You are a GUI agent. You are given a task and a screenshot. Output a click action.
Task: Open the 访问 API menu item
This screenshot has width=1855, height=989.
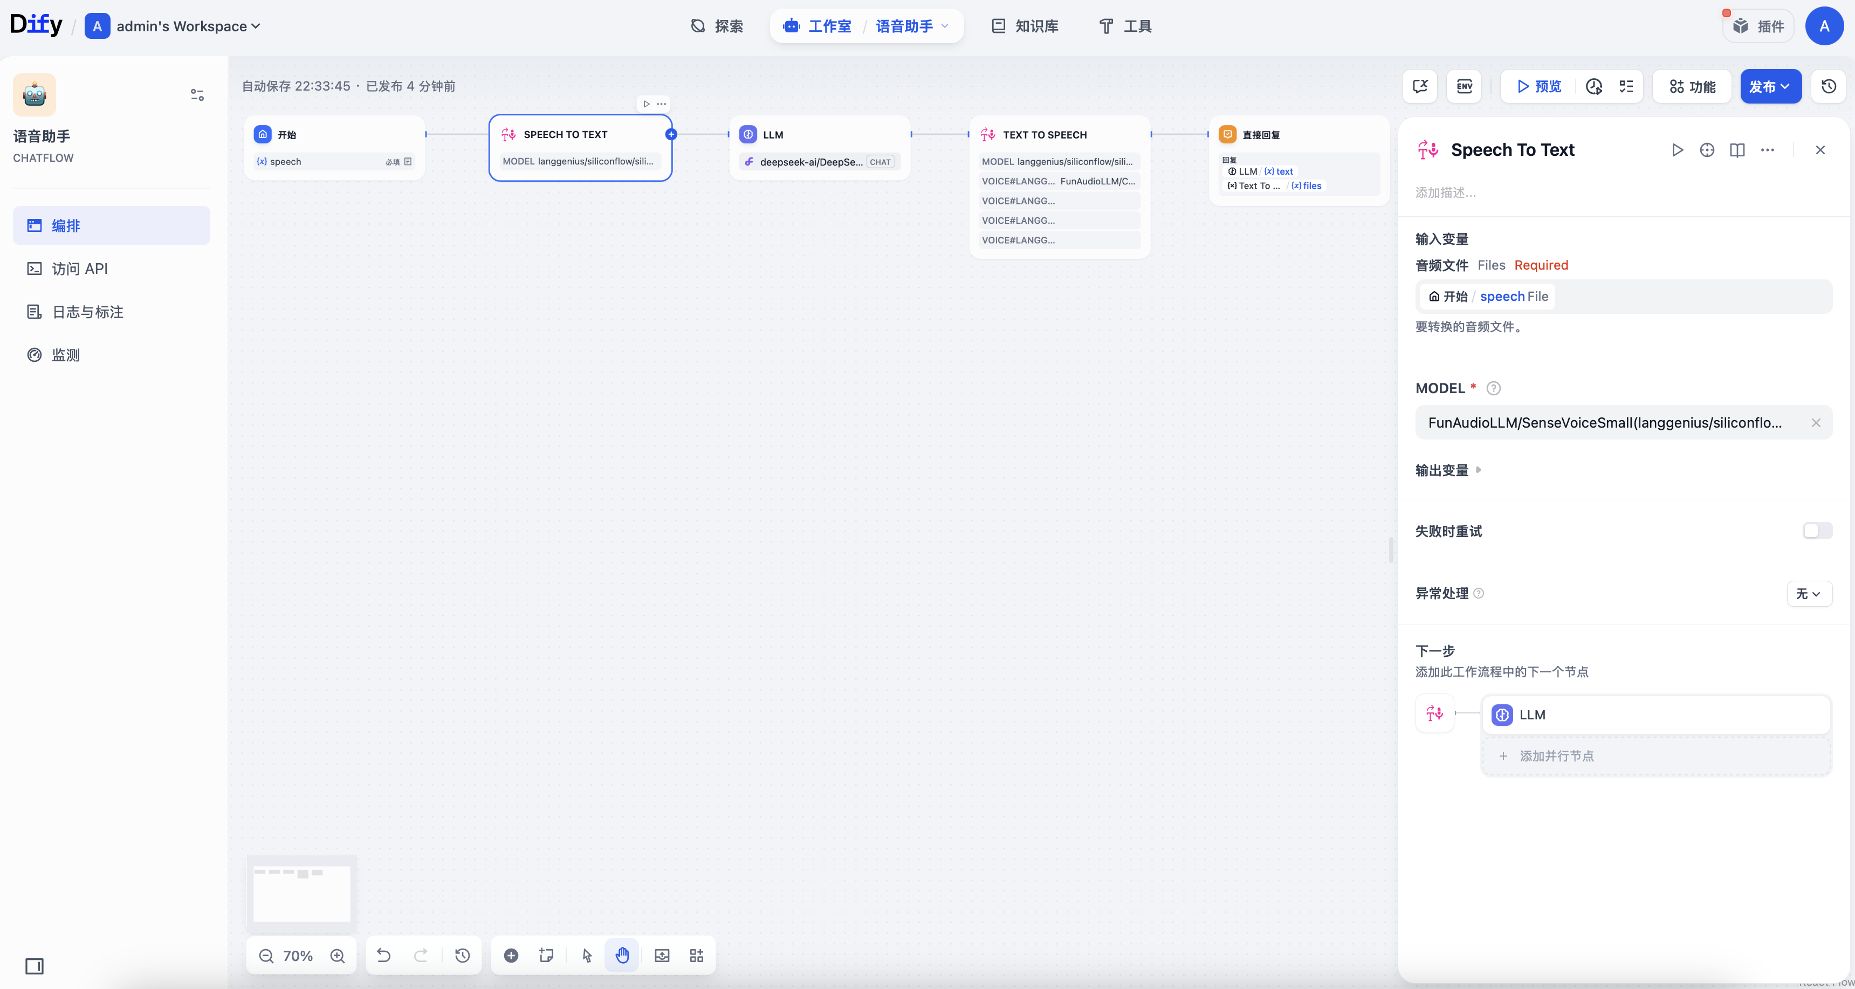79,269
